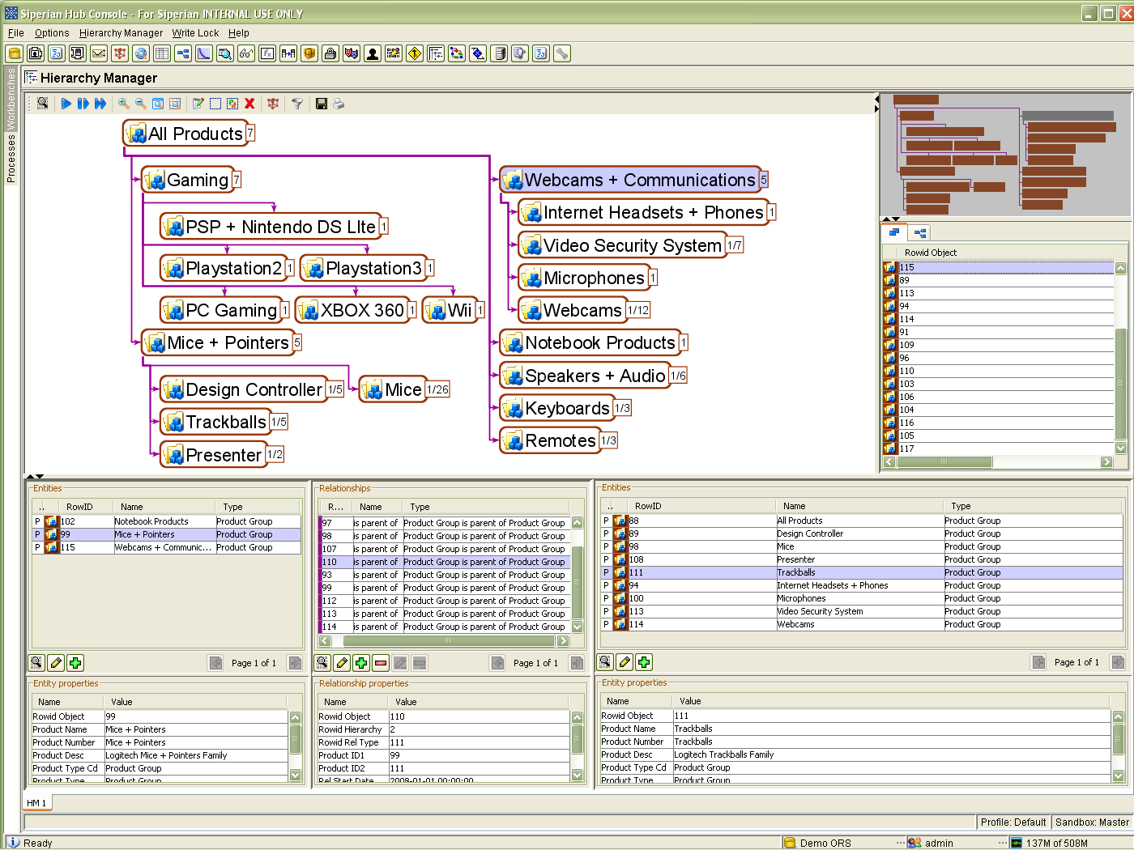
Task: Click the single blue play arrow button
Action: 66,104
